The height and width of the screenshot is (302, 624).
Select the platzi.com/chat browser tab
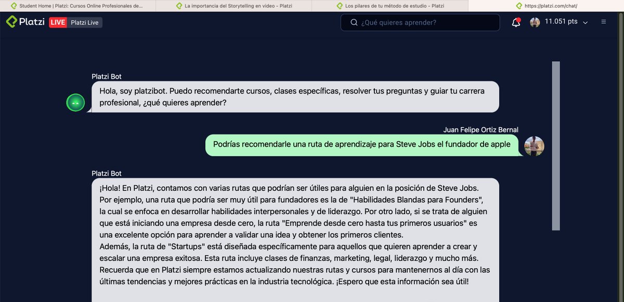[546, 6]
